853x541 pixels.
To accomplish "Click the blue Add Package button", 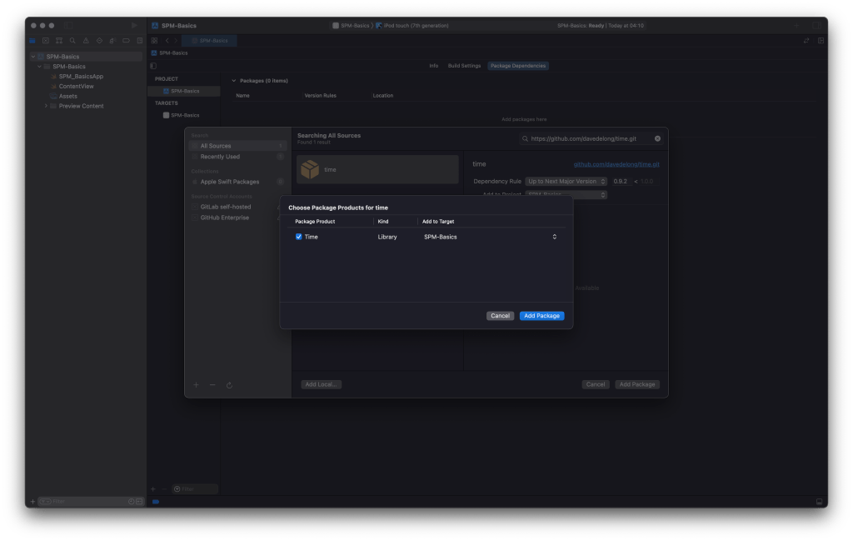I will point(541,316).
